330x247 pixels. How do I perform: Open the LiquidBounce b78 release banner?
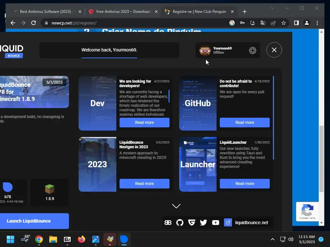pyautogui.click(x=34, y=92)
